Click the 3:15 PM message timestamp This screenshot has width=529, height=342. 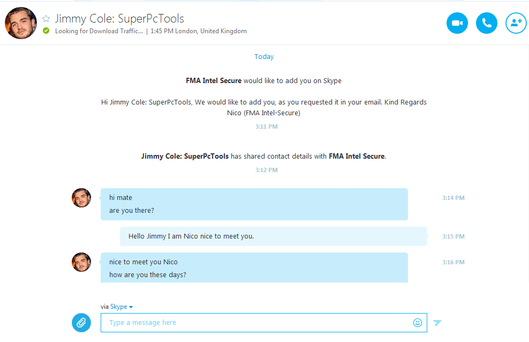(453, 236)
